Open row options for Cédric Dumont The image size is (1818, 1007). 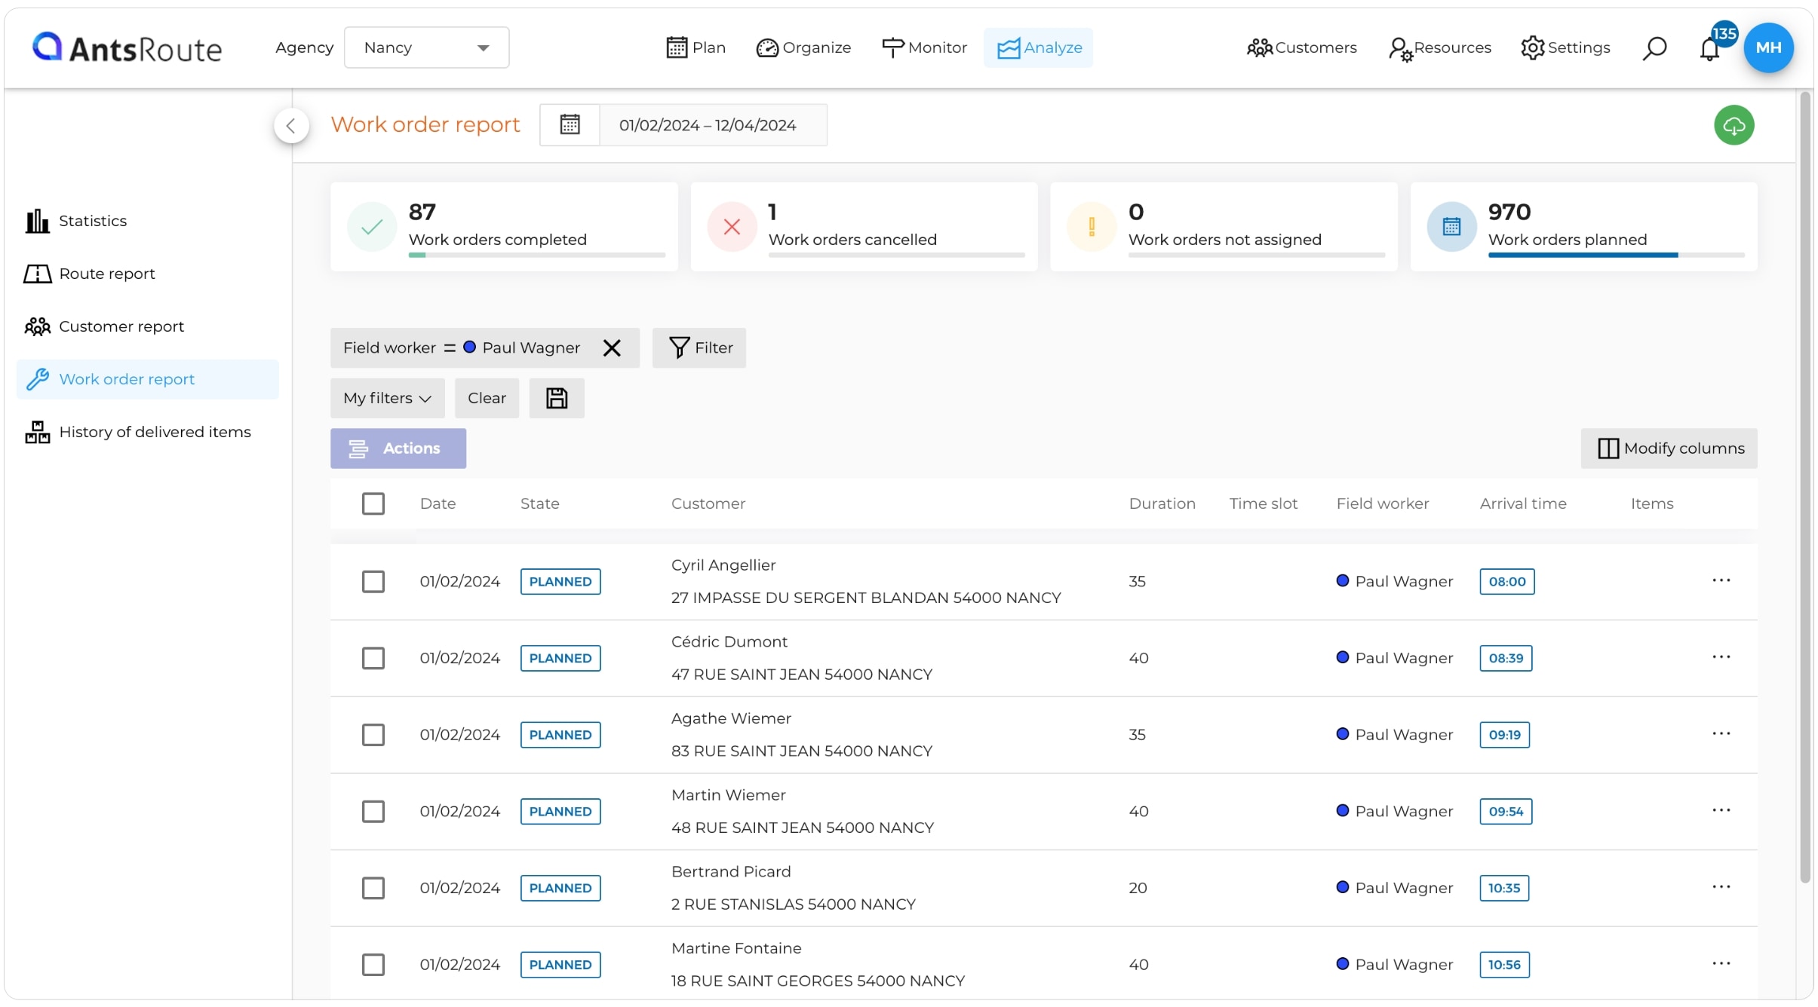point(1721,657)
